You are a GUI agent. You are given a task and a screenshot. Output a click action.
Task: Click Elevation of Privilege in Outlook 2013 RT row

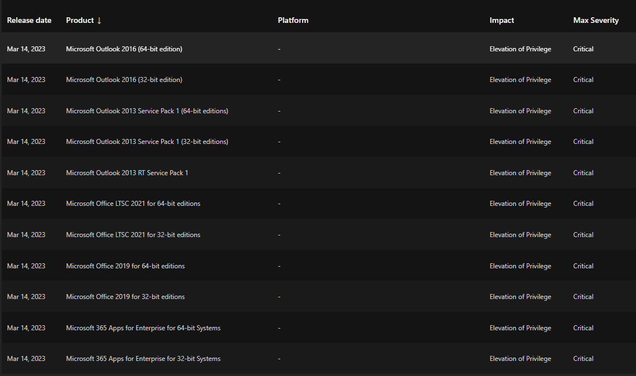[520, 172]
